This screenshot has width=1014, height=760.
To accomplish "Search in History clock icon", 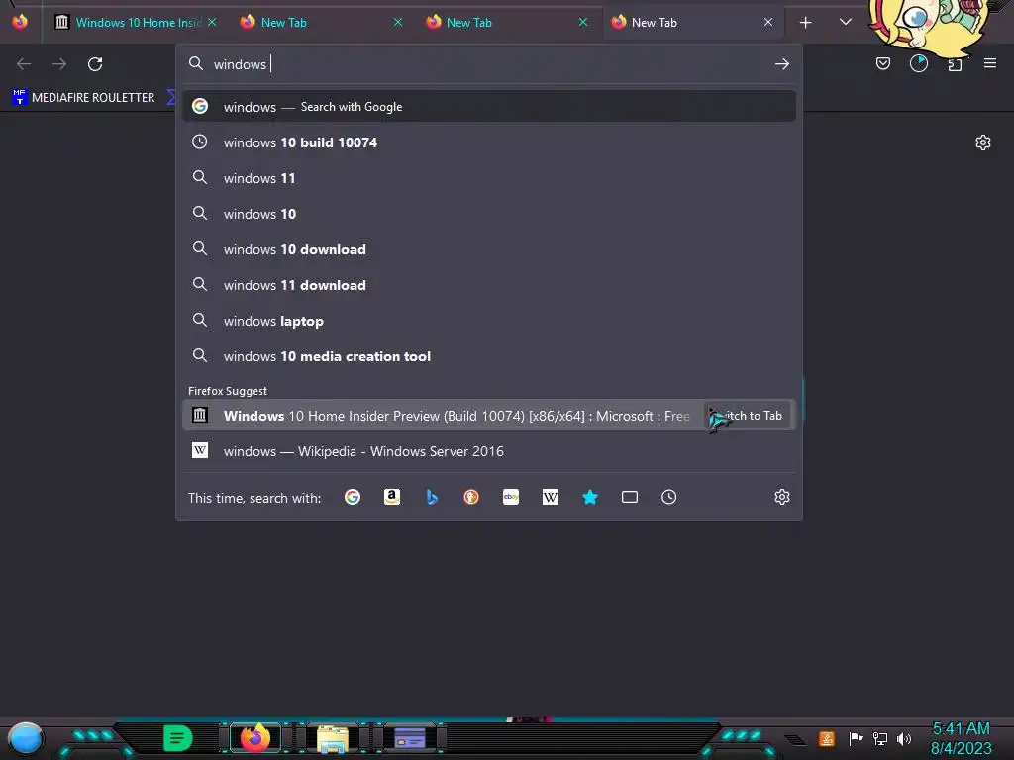I will 669,497.
